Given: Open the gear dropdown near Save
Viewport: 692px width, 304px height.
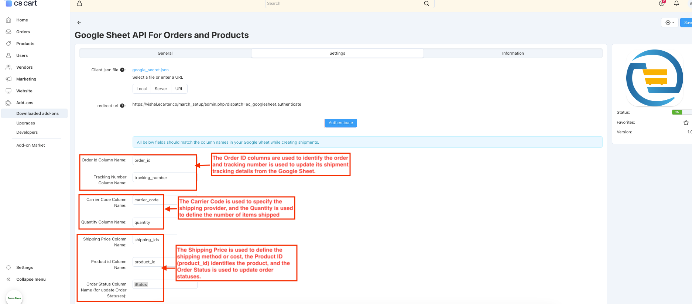Looking at the screenshot, I should tap(669, 23).
